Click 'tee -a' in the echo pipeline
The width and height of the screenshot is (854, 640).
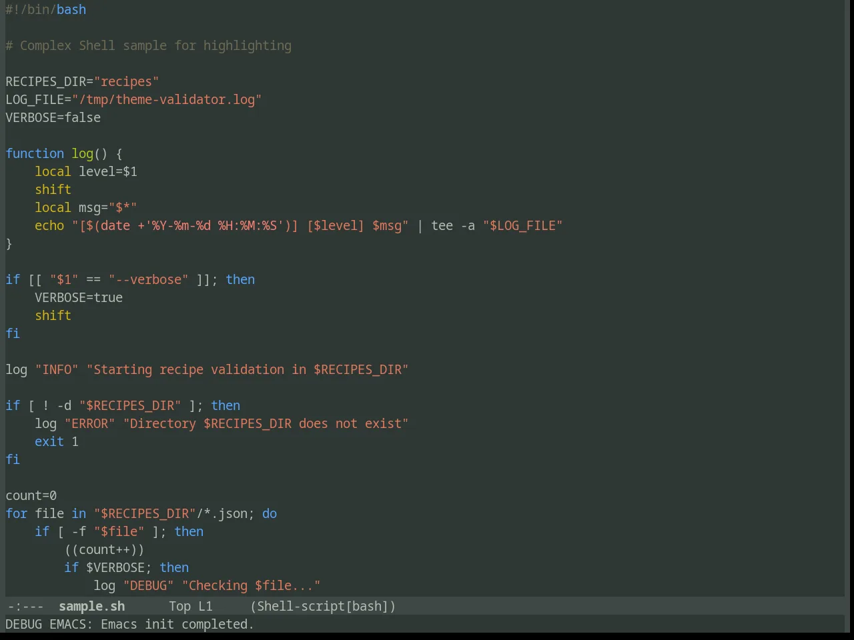(453, 225)
